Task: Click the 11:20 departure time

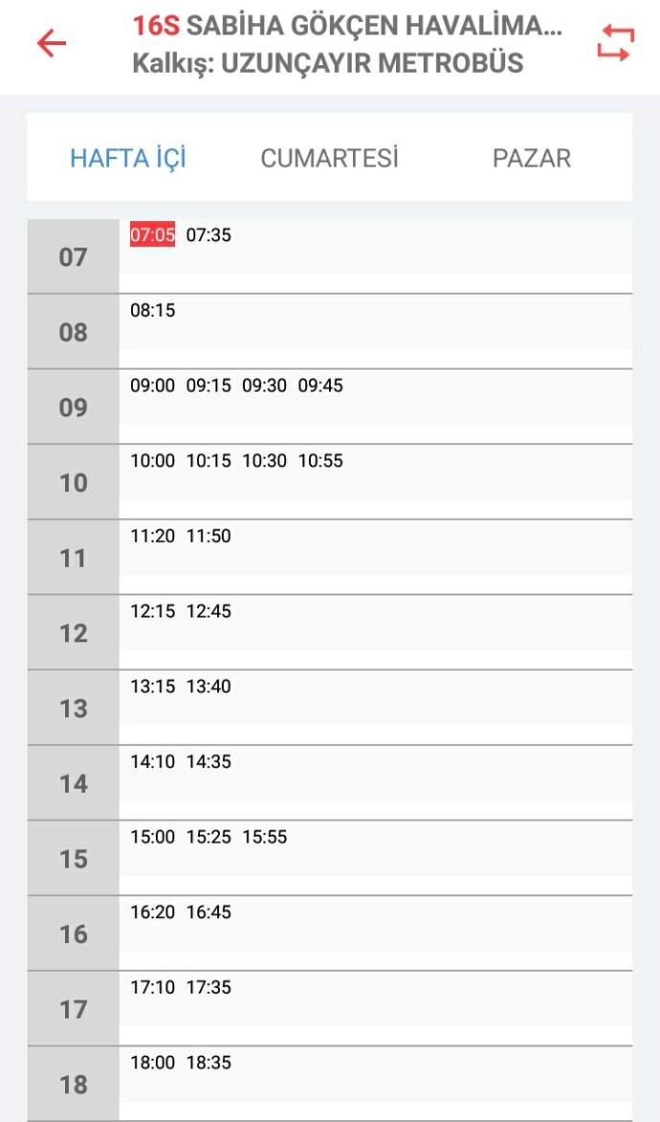Action: (152, 535)
